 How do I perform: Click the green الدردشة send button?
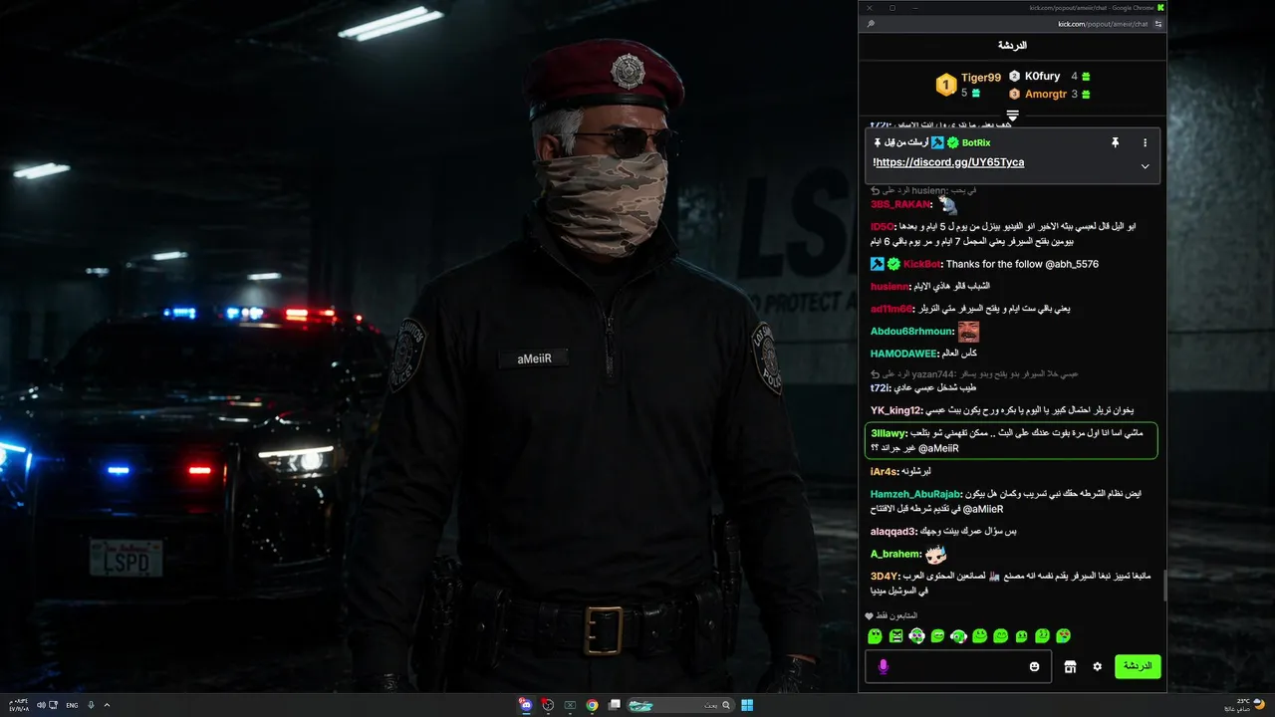(1138, 666)
